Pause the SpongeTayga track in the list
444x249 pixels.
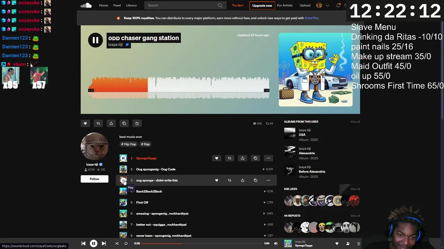coord(123,158)
